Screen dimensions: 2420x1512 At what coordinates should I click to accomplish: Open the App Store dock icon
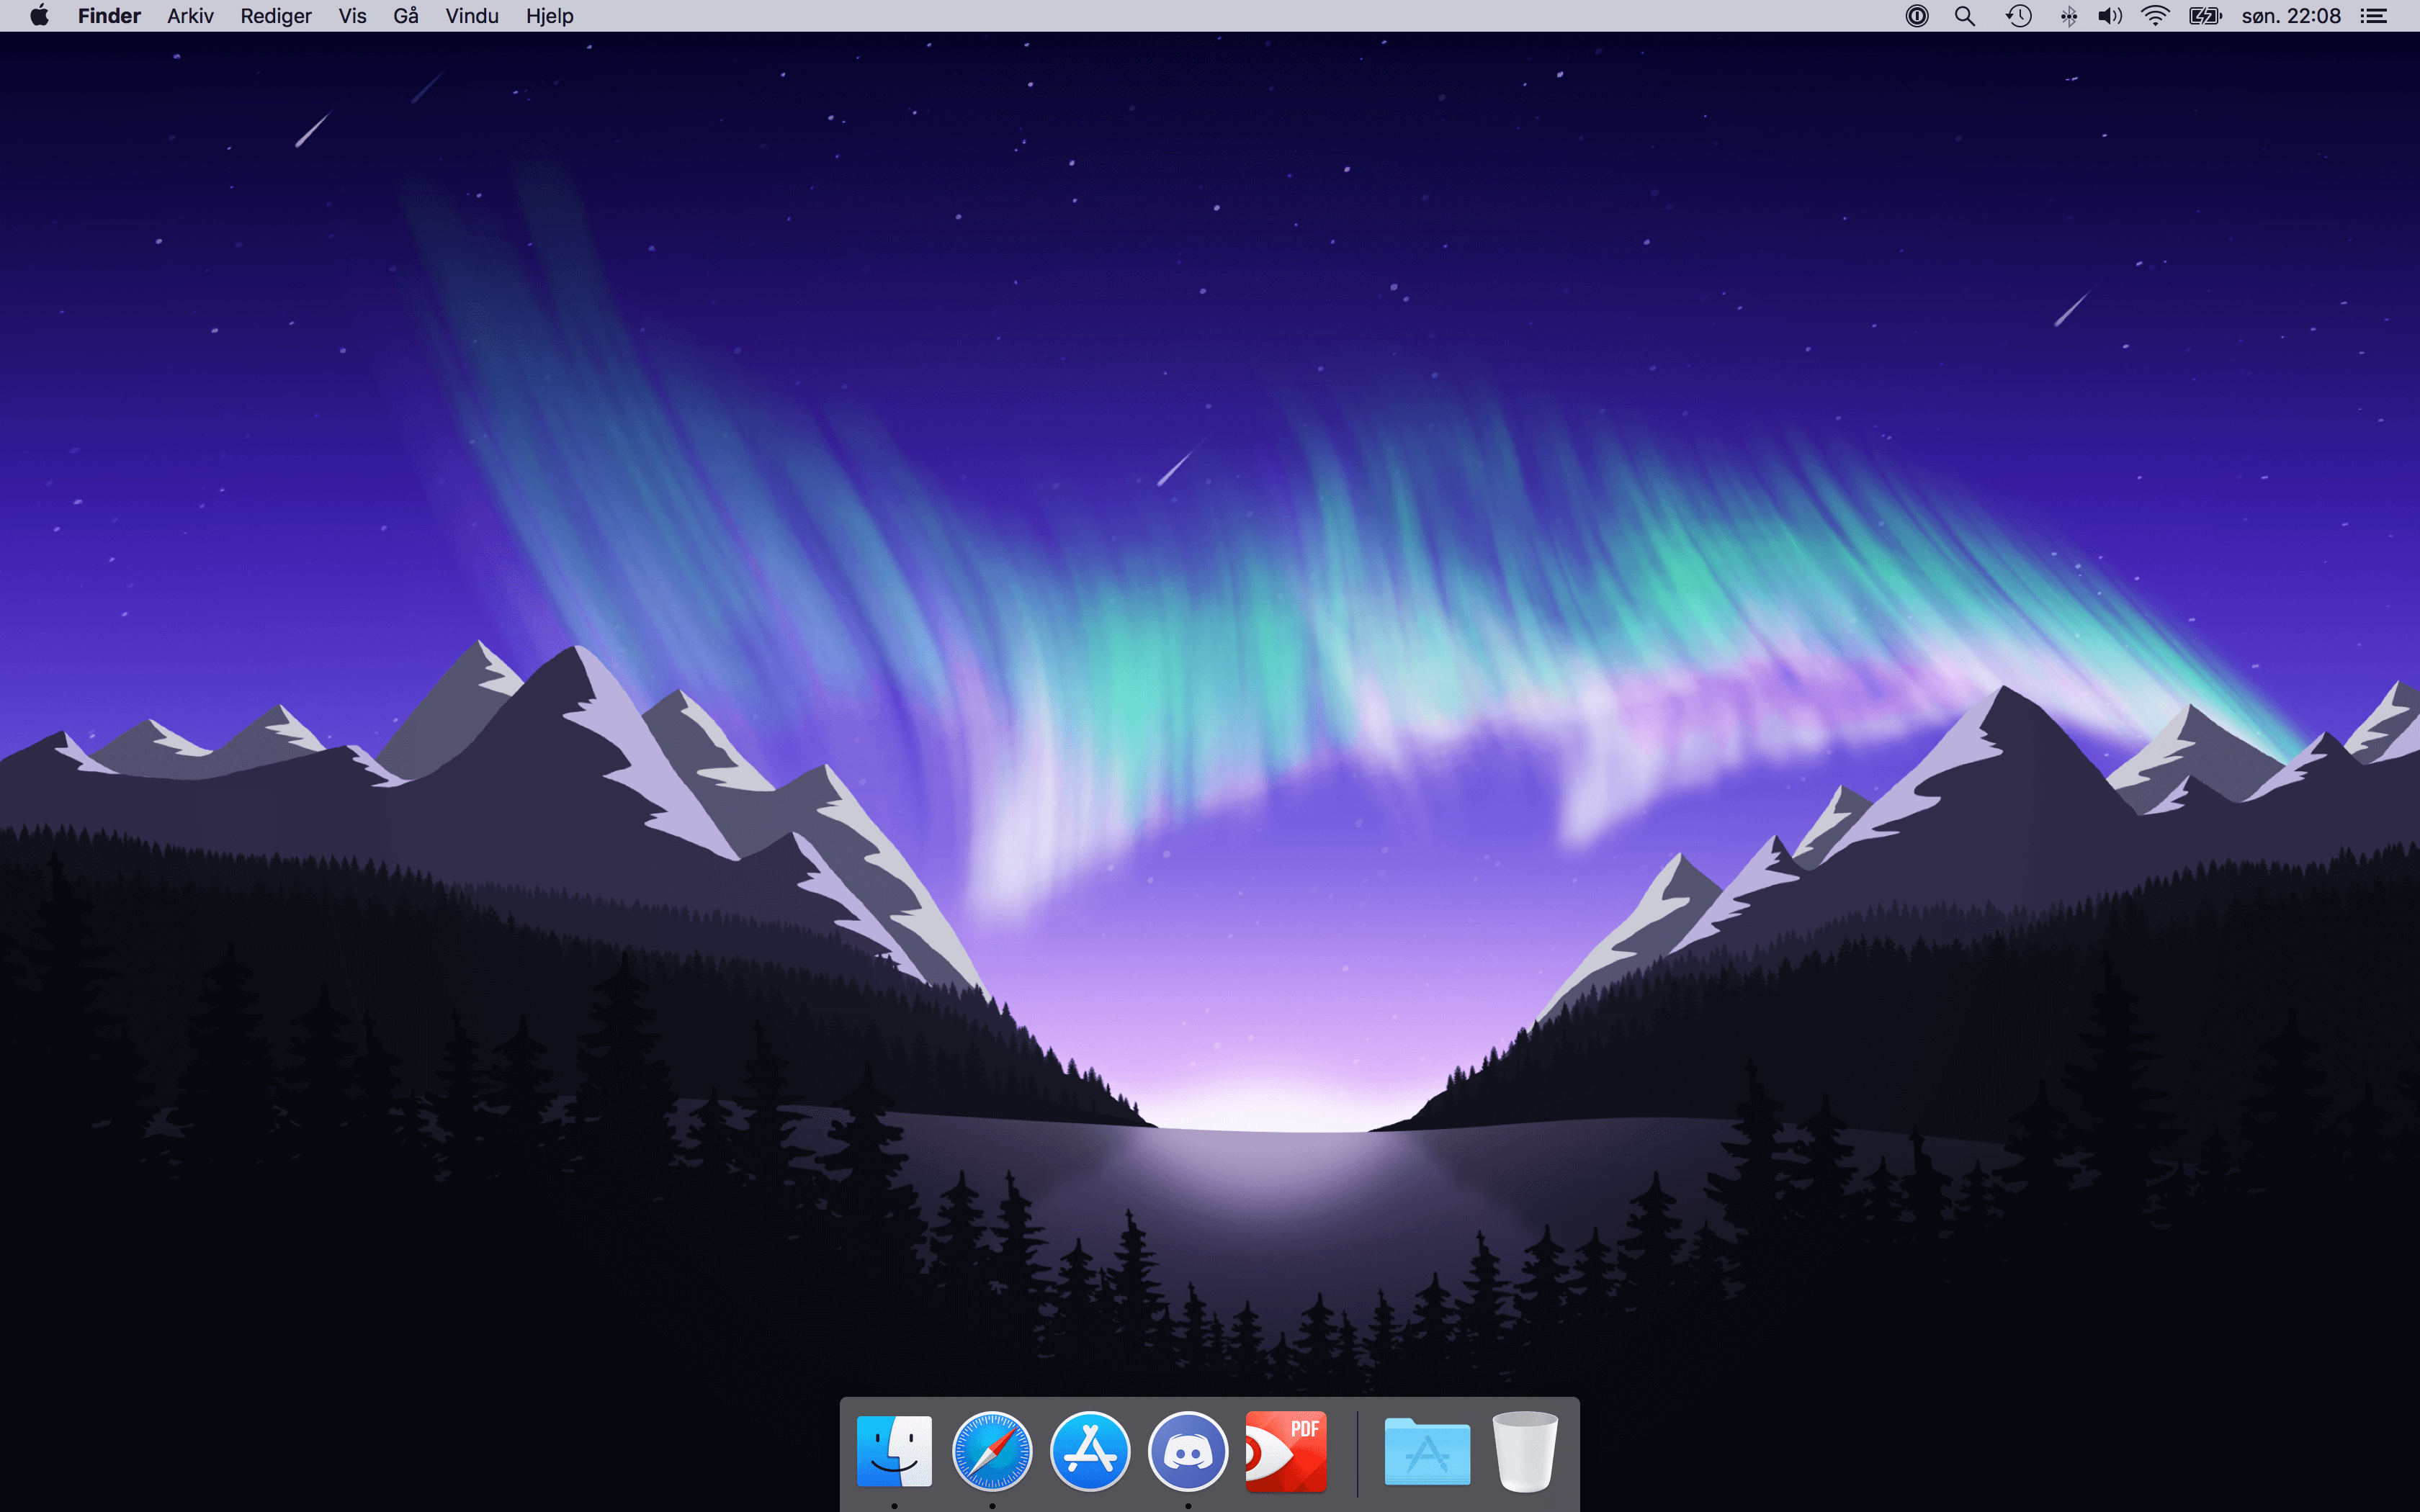click(1089, 1451)
